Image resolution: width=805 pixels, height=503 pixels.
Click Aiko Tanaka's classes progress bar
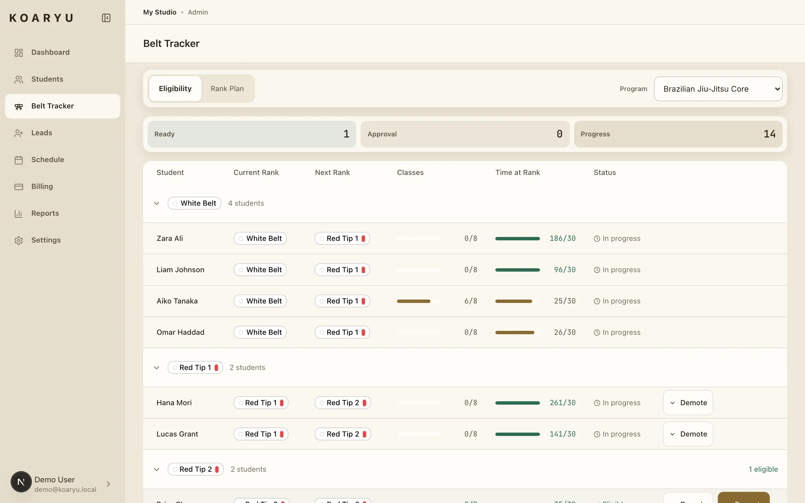(419, 301)
